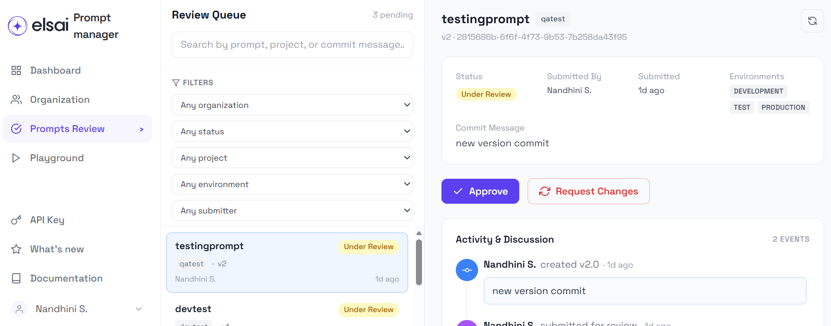The image size is (831, 326).
Task: Click the arrow beside Prompts Review
Action: pos(142,129)
